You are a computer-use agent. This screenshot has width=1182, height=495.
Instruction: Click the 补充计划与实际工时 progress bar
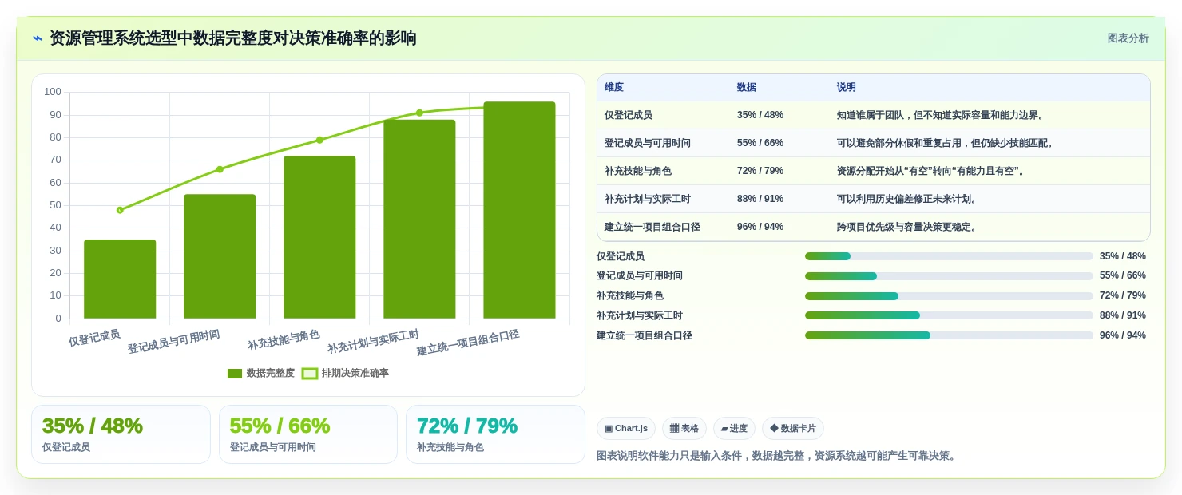[949, 315]
